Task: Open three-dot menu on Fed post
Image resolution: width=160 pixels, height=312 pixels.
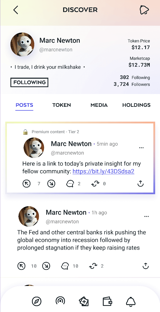Action: pyautogui.click(x=146, y=216)
